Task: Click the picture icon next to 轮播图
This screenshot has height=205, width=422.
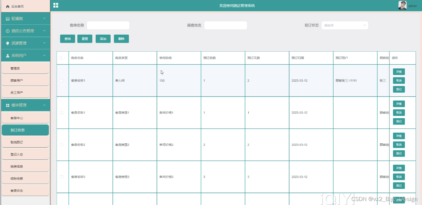Action: click(x=8, y=19)
